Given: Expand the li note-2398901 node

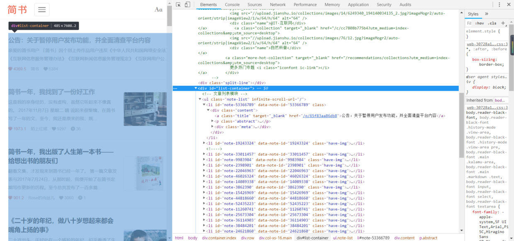Looking at the screenshot, I should tap(204, 165).
